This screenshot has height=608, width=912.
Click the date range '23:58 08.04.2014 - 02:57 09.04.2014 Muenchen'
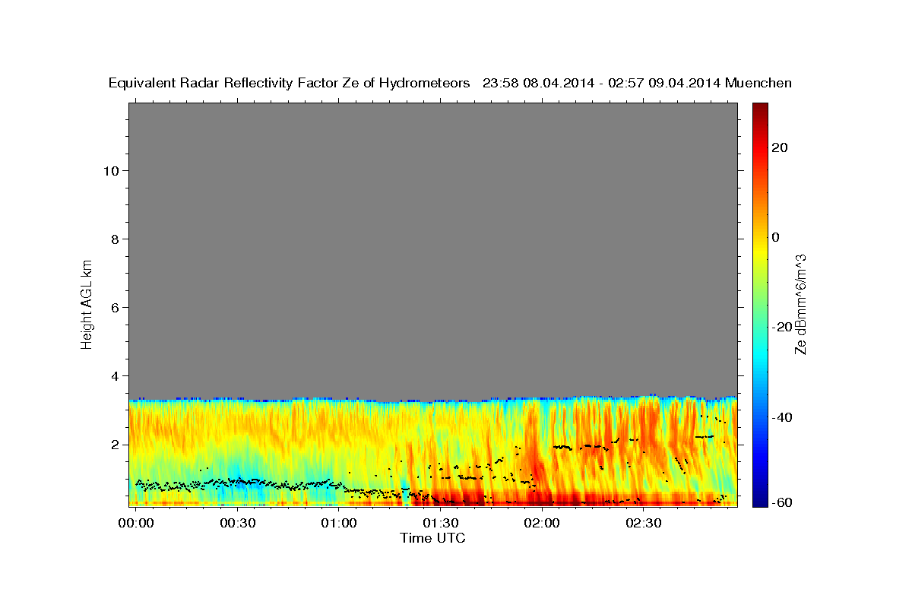click(x=638, y=84)
